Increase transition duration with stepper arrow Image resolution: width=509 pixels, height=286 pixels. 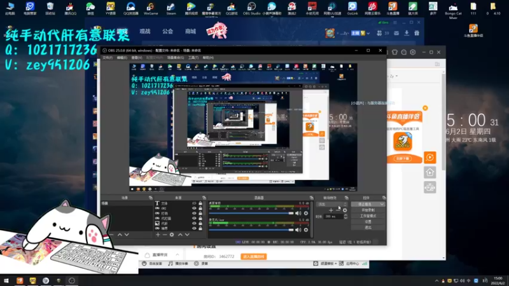(x=345, y=215)
